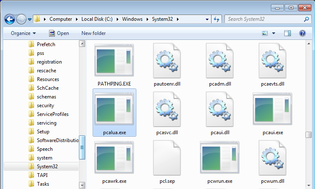Open the Organize menu
Viewport: 315px width, 189px height.
click(x=23, y=33)
